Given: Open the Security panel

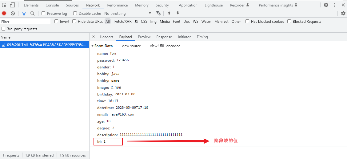Looking at the screenshot, I should pyautogui.click(x=162, y=5).
